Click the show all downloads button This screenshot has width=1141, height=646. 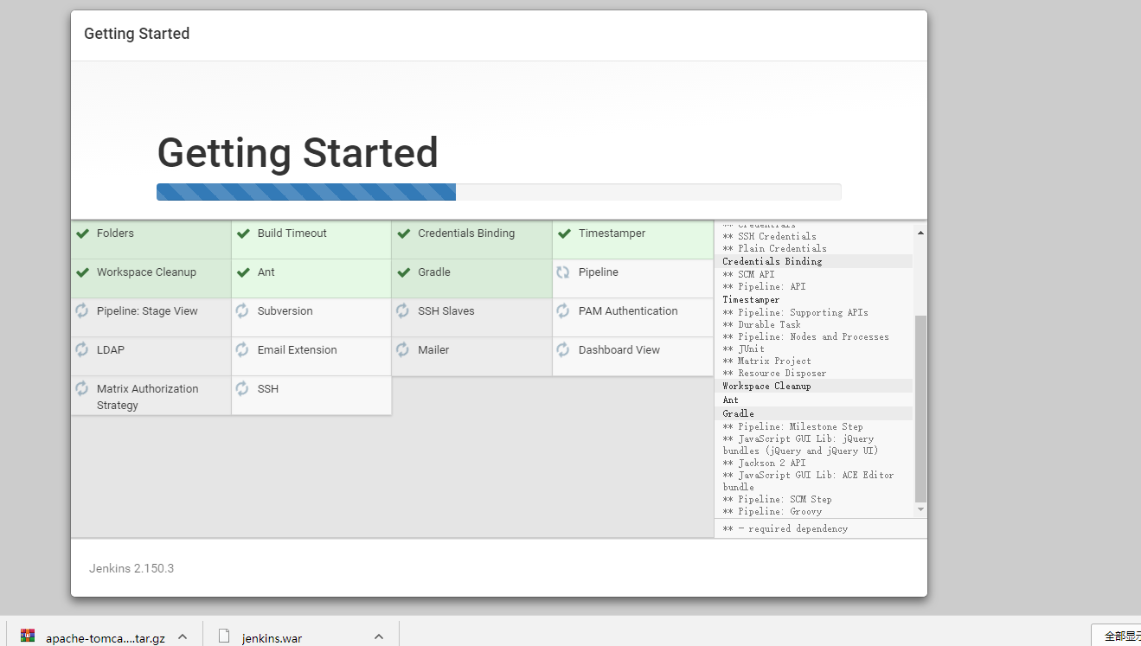pyautogui.click(x=1116, y=636)
